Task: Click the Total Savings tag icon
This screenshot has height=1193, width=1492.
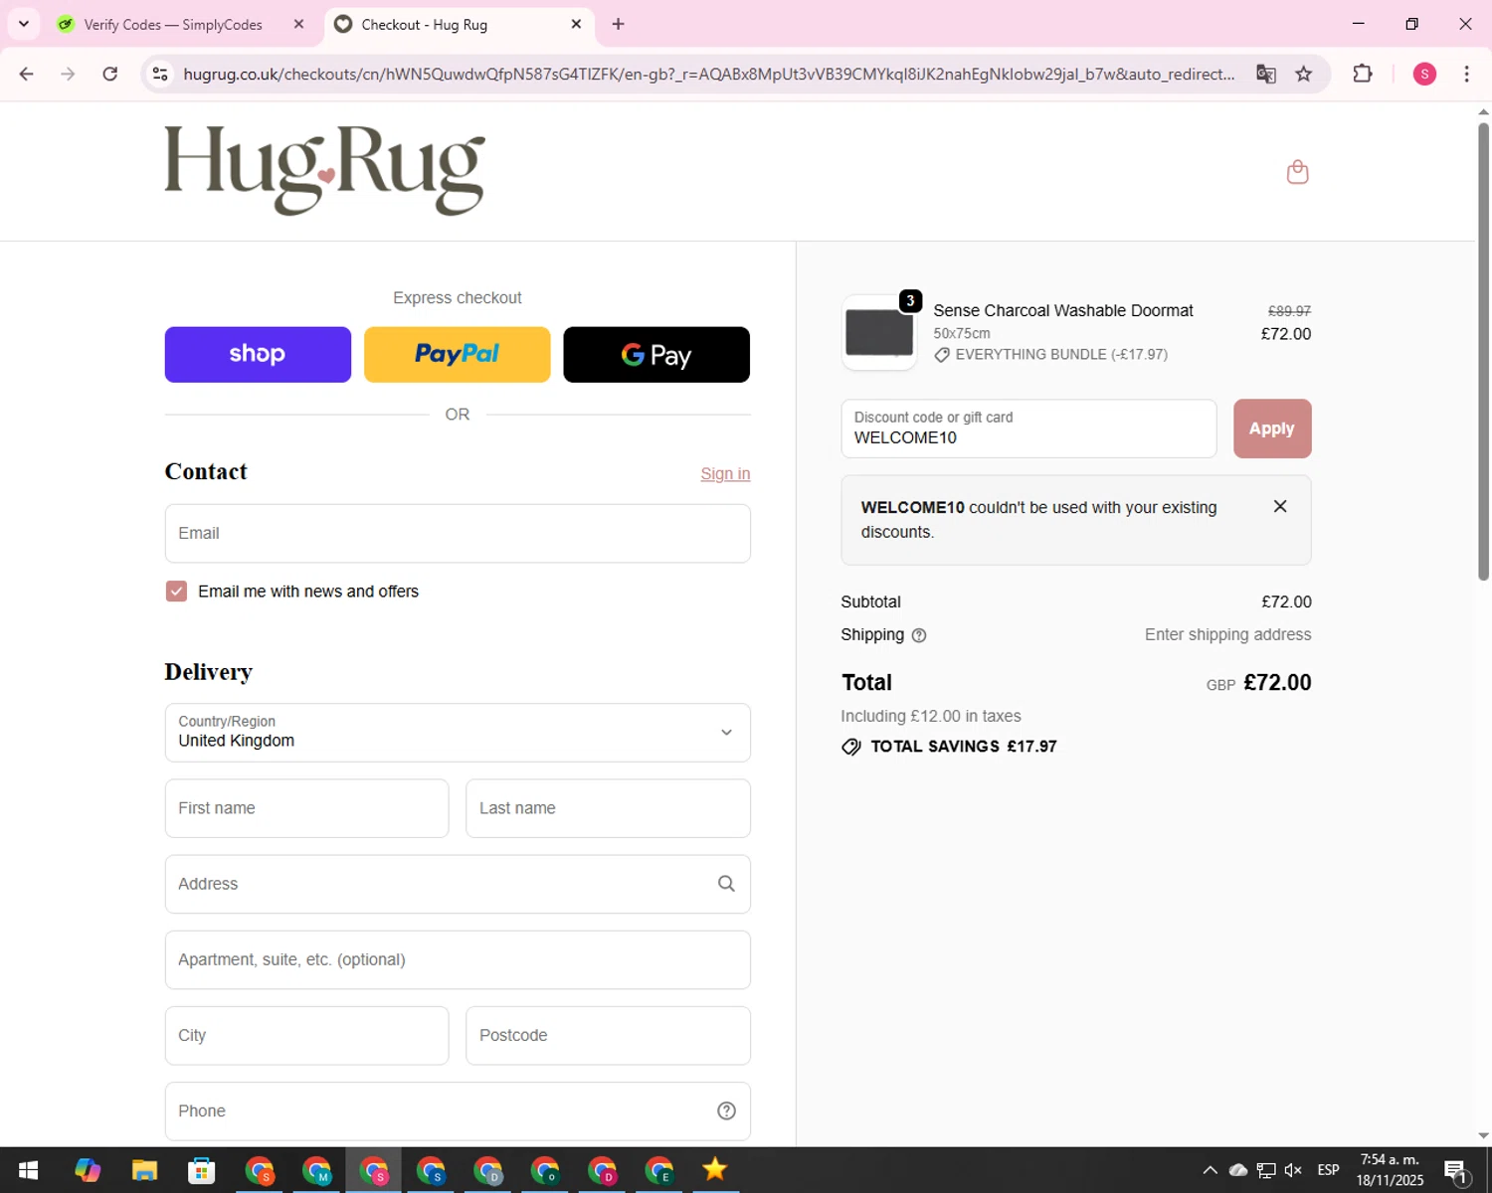Action: coord(851,747)
